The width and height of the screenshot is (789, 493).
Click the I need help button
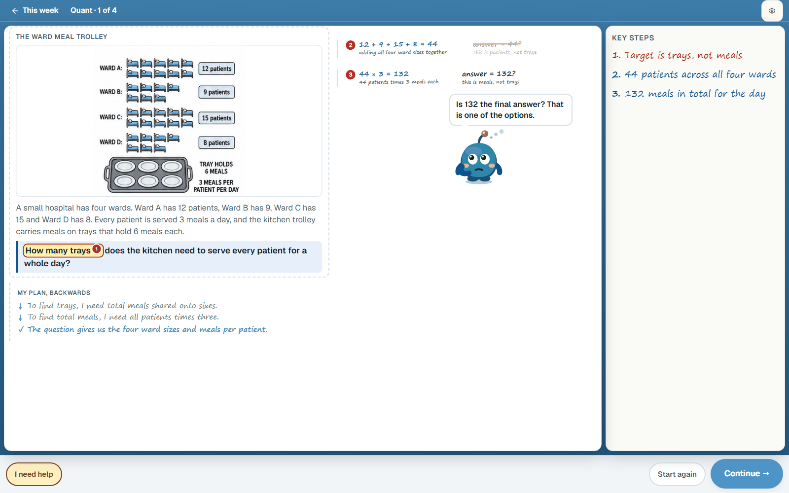pyautogui.click(x=34, y=474)
